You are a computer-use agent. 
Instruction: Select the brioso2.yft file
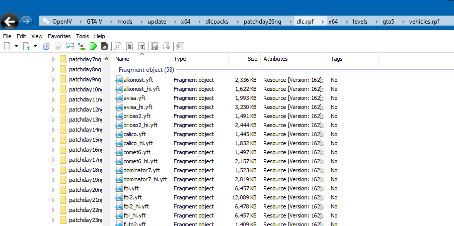(x=137, y=116)
